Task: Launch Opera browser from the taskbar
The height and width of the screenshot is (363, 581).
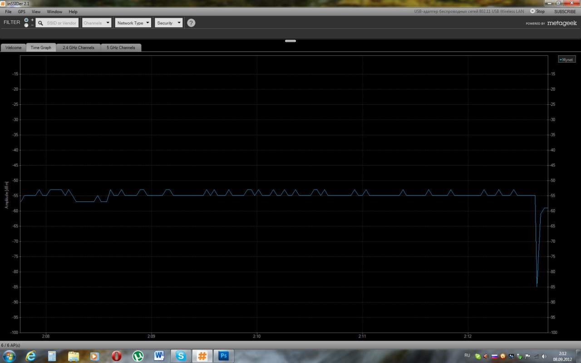Action: pos(116,356)
